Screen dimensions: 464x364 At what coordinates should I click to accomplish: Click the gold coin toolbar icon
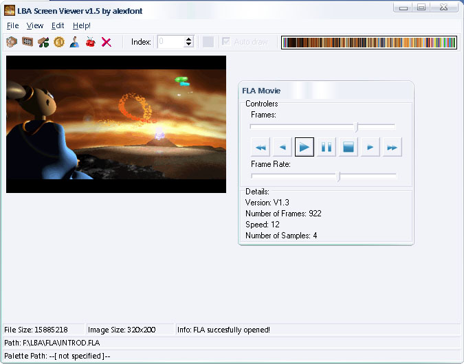click(59, 42)
